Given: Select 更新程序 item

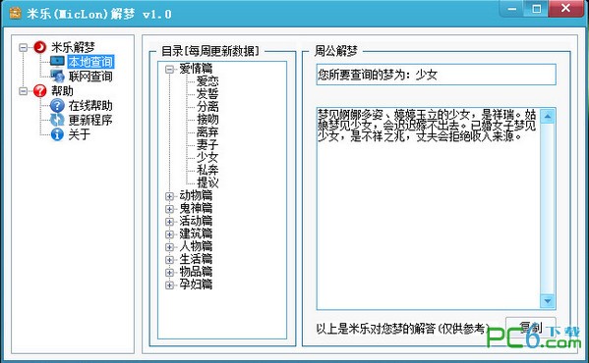Looking at the screenshot, I should tap(90, 120).
